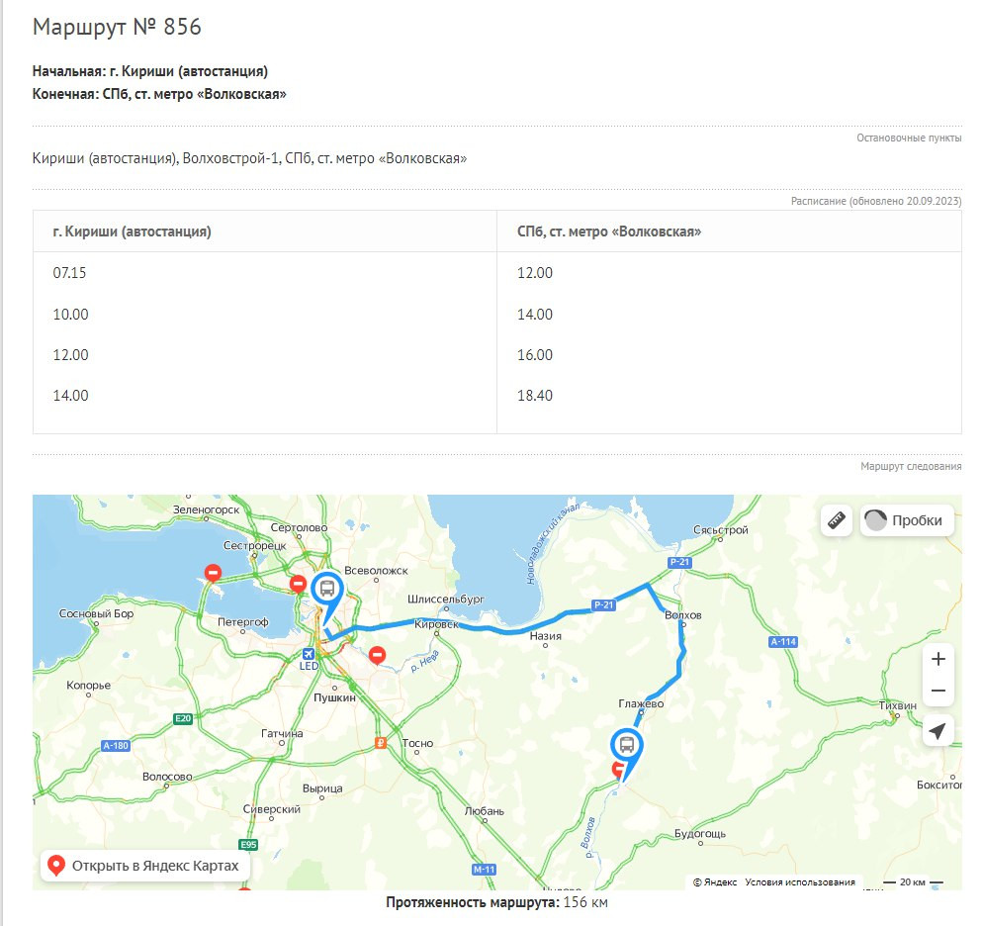Click the Волхов town label on map
983x926 pixels.
pyautogui.click(x=683, y=615)
